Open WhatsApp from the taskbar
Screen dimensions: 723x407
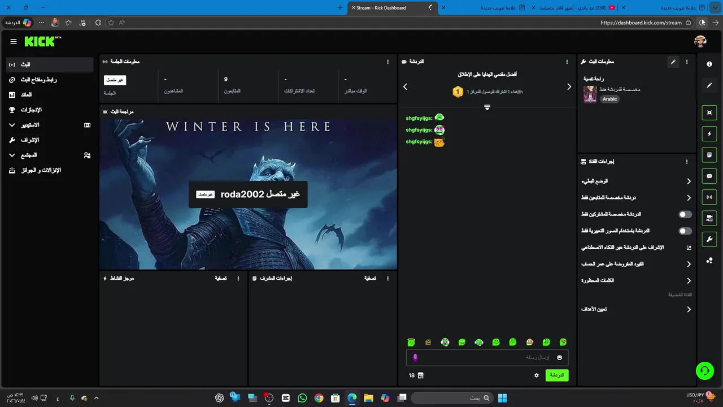(x=302, y=398)
